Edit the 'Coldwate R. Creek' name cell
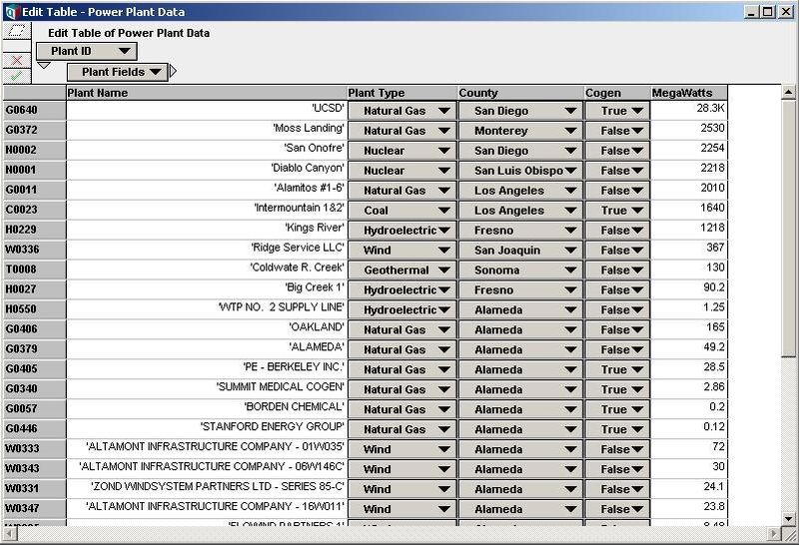 coord(207,269)
